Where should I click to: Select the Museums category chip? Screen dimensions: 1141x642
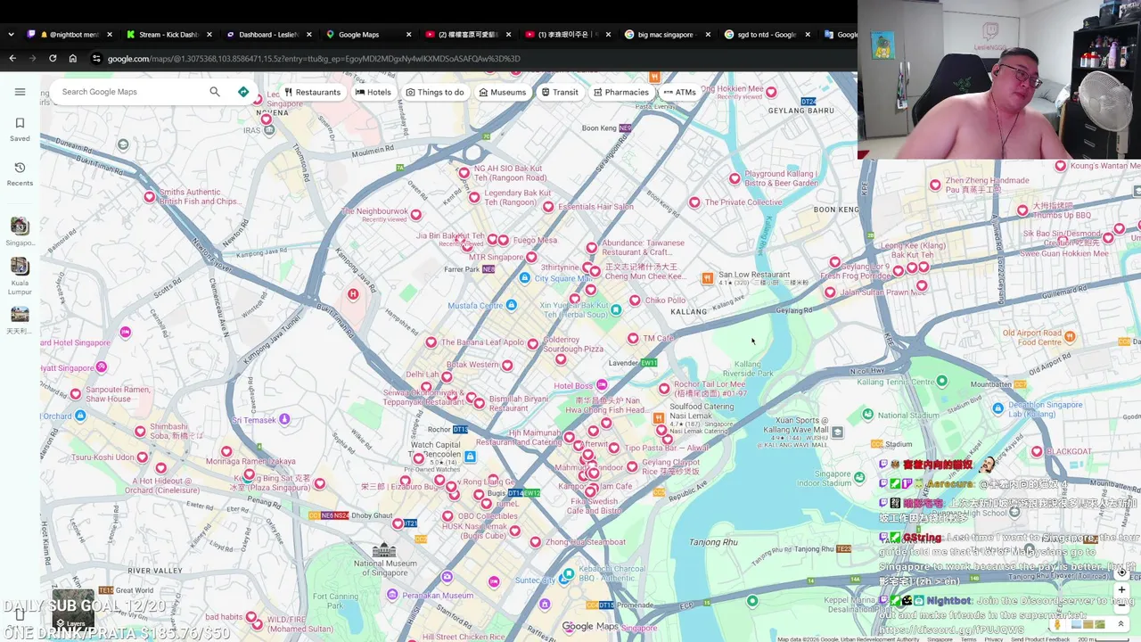click(503, 92)
